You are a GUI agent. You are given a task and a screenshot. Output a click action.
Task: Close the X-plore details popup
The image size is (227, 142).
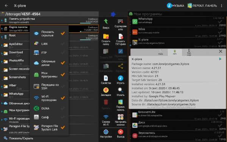(221, 51)
